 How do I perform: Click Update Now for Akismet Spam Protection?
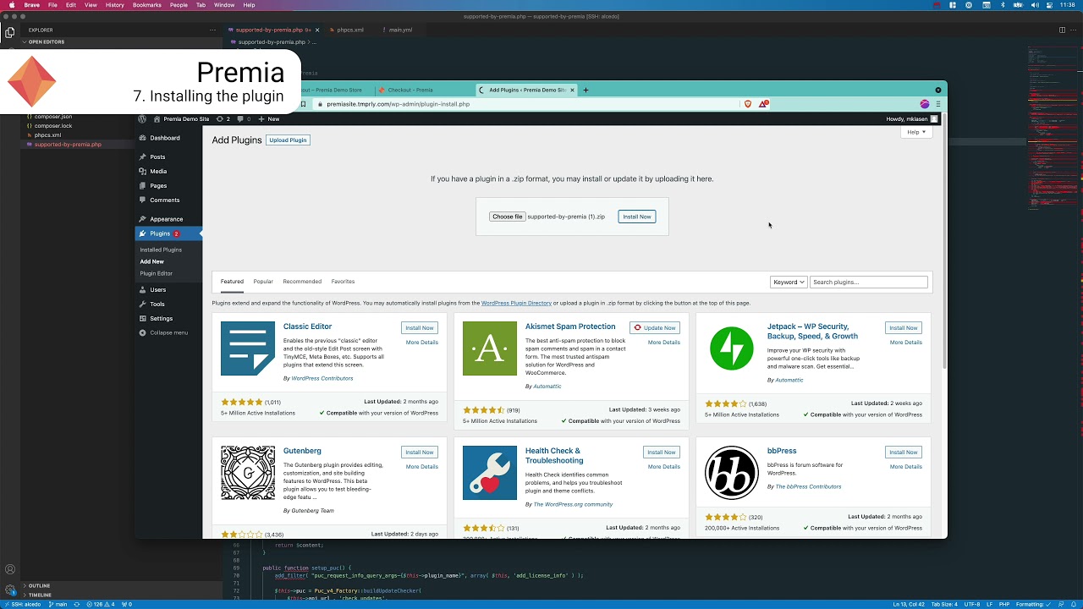[655, 327]
